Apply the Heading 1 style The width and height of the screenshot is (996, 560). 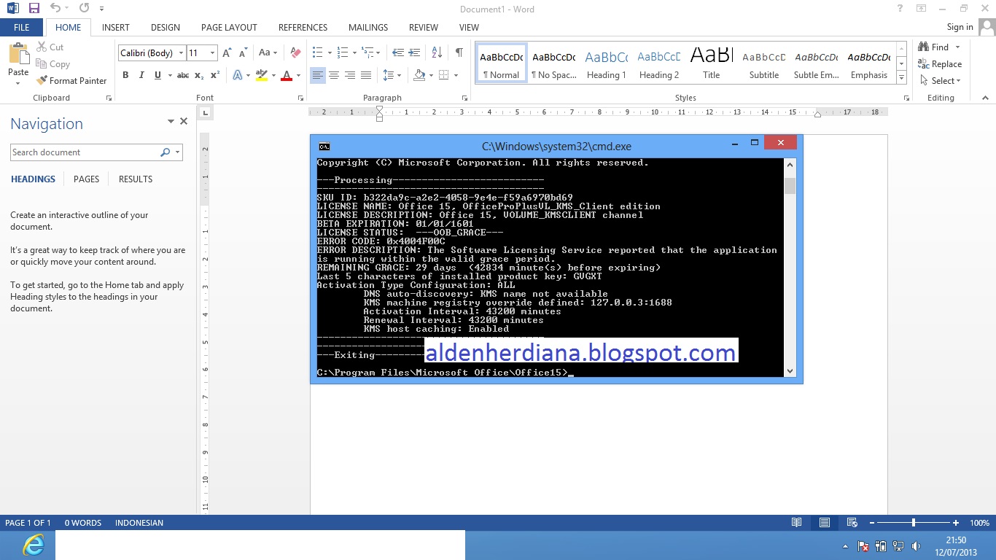click(607, 64)
